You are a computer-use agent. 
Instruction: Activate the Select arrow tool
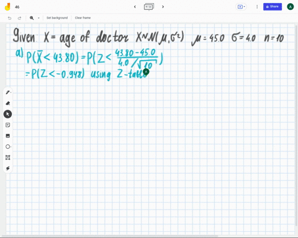[x=7, y=114]
